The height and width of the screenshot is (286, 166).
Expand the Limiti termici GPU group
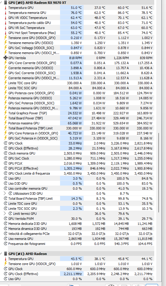(x=5, y=213)
